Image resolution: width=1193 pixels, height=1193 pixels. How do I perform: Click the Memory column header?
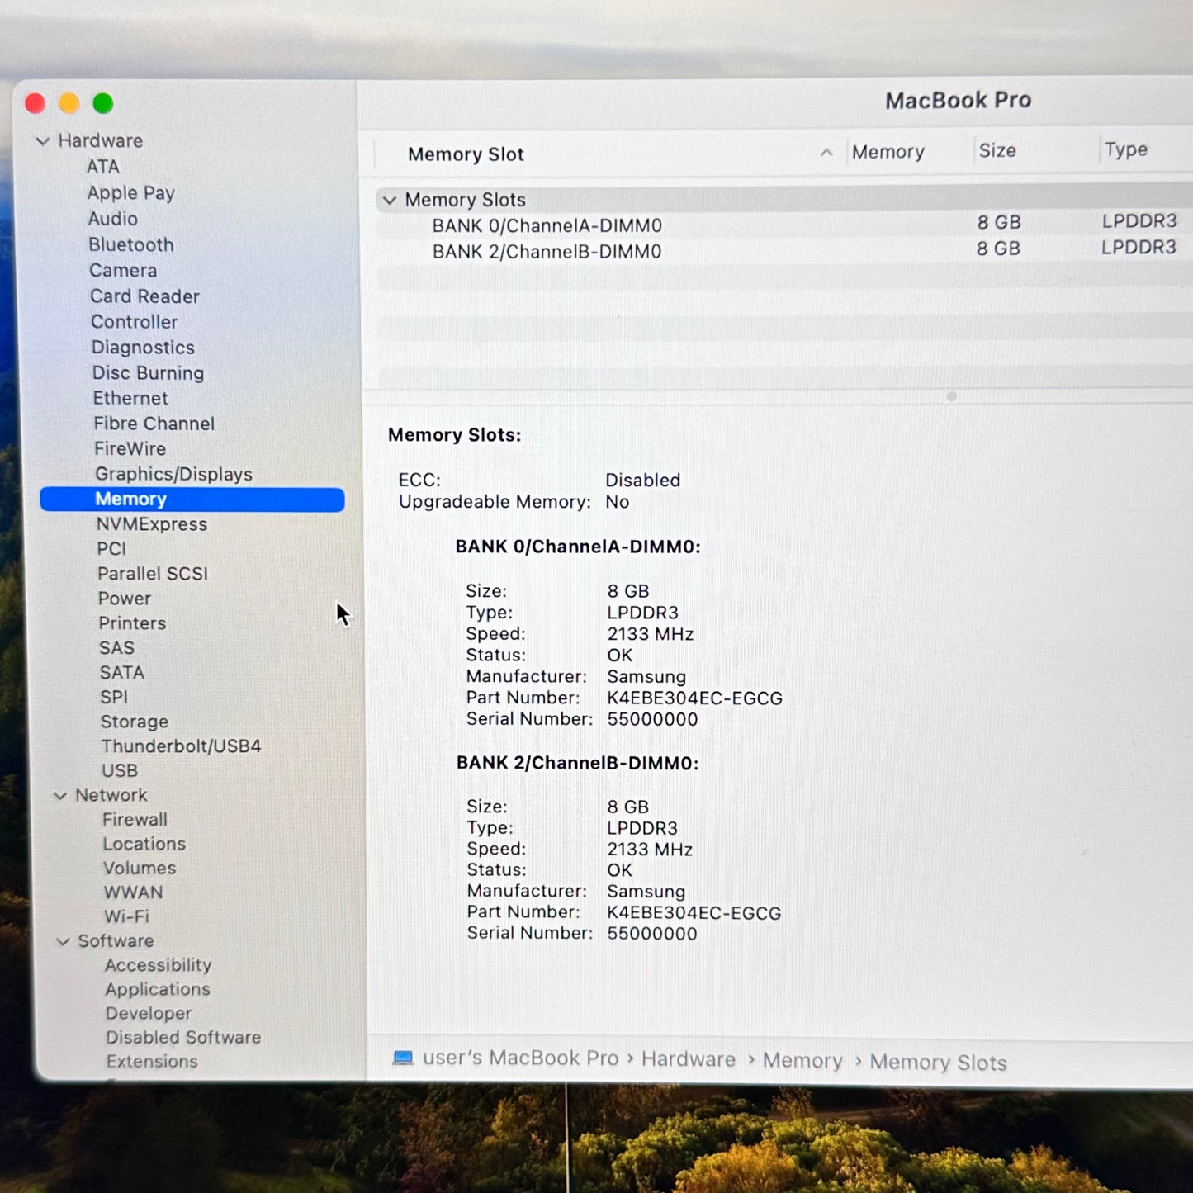pyautogui.click(x=888, y=152)
